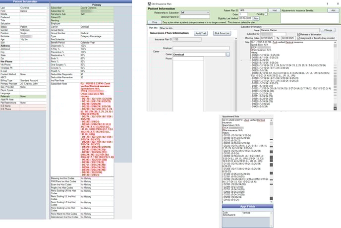Select the Plan Info tab
The image size is (341, 228).
click(x=154, y=28)
